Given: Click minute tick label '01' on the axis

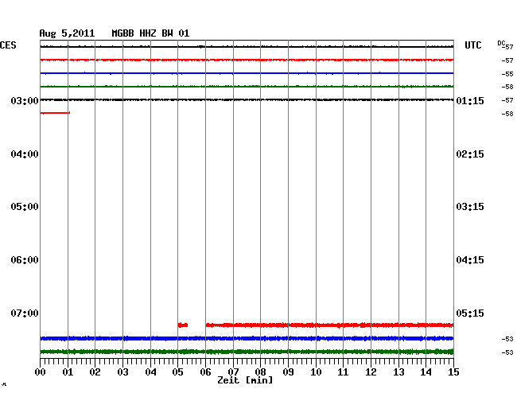Looking at the screenshot, I should [x=68, y=372].
